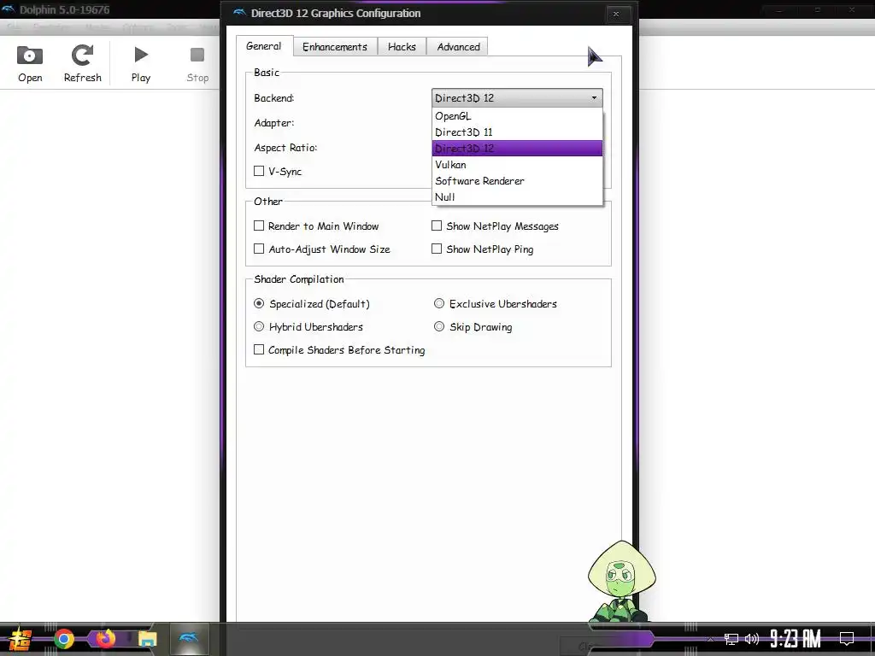Enable the V-Sync checkbox

259,171
